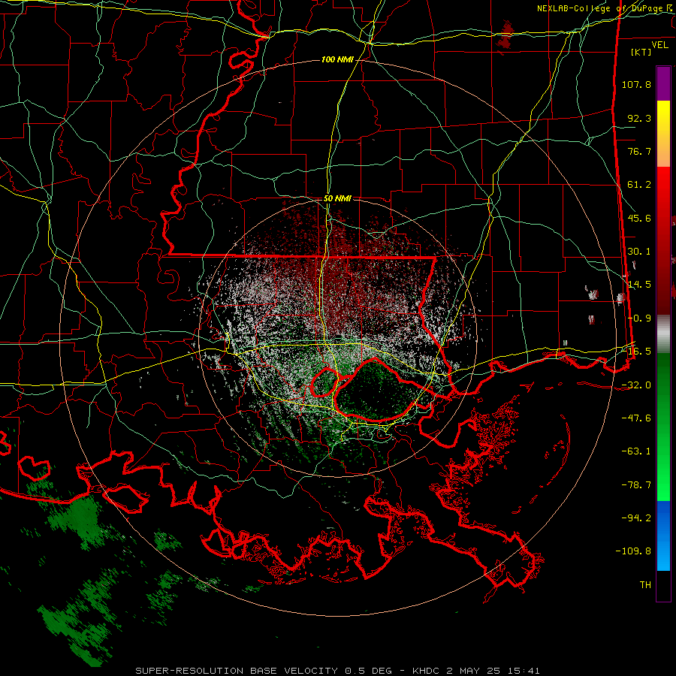676x676 pixels.
Task: Click the TH legend label
Action: 645,585
